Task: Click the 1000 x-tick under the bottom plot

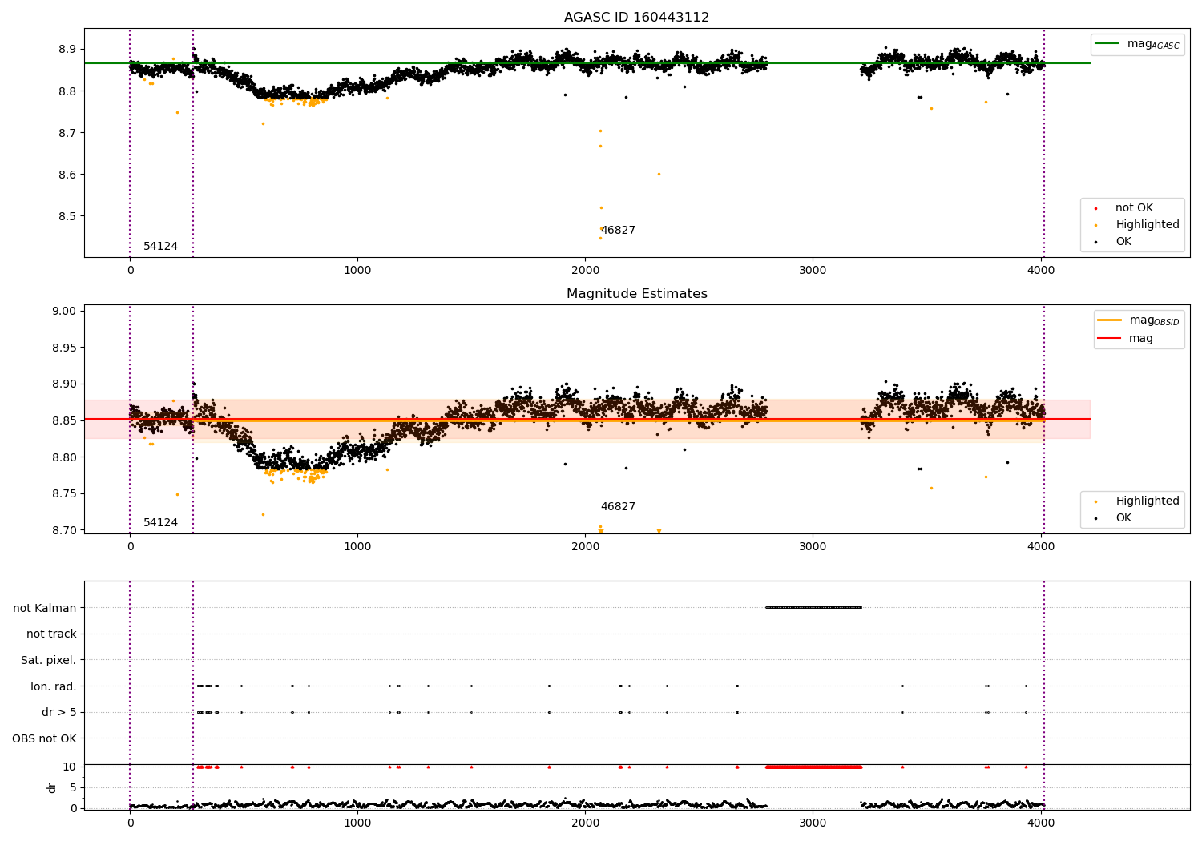Action: click(x=357, y=823)
